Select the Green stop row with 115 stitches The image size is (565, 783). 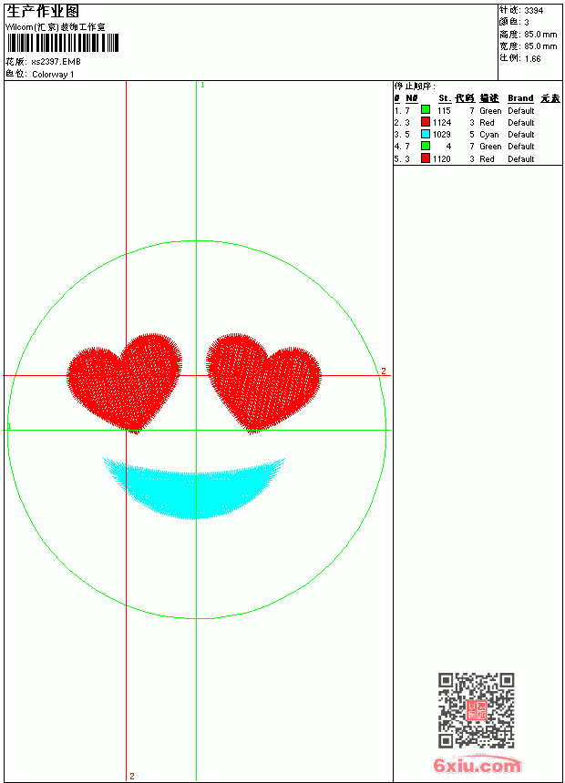[x=478, y=110]
